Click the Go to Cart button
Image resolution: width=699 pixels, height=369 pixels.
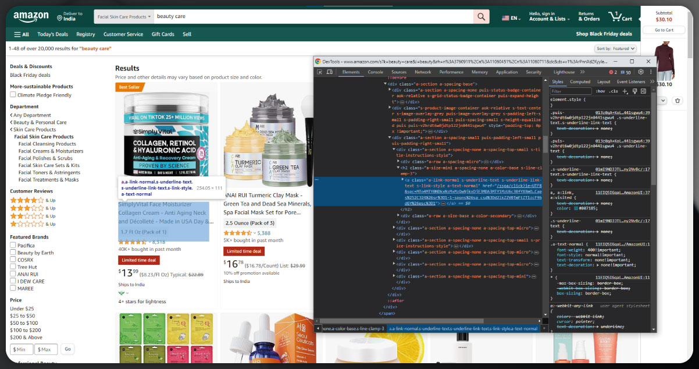click(664, 30)
